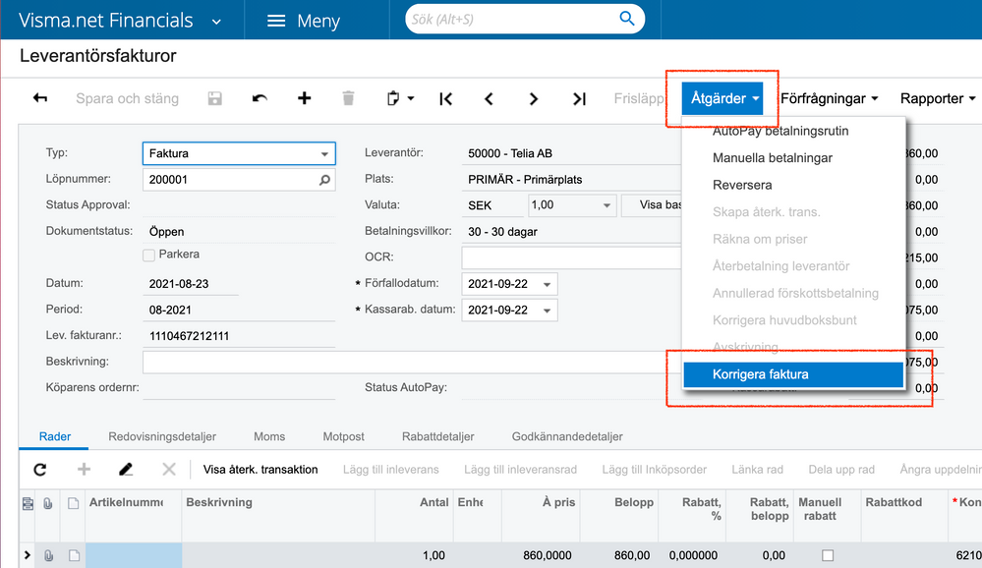Click the undo icon in toolbar
Viewport: 982px width, 568px height.
(260, 98)
